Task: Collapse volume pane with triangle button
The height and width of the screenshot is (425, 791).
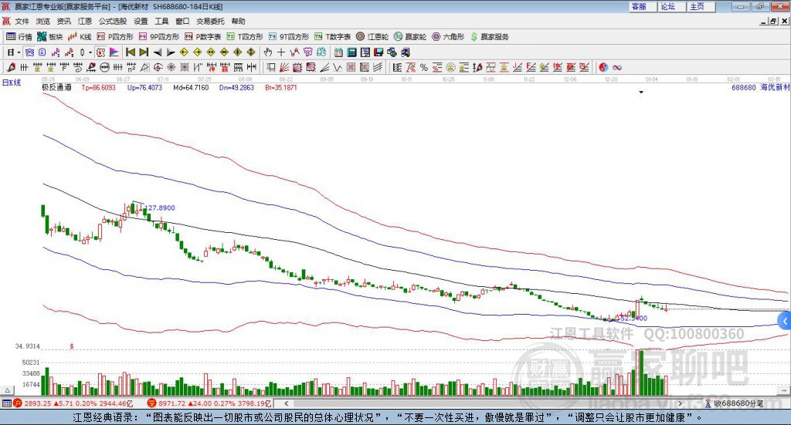Action: (7, 390)
